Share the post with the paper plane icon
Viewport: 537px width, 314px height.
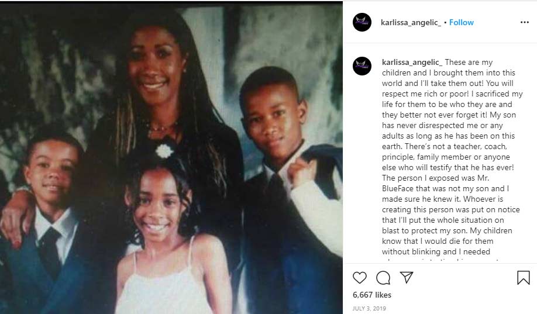coord(407,277)
